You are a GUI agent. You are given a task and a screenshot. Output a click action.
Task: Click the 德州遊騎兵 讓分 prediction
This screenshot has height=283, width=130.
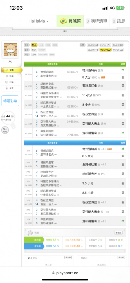[93, 70]
